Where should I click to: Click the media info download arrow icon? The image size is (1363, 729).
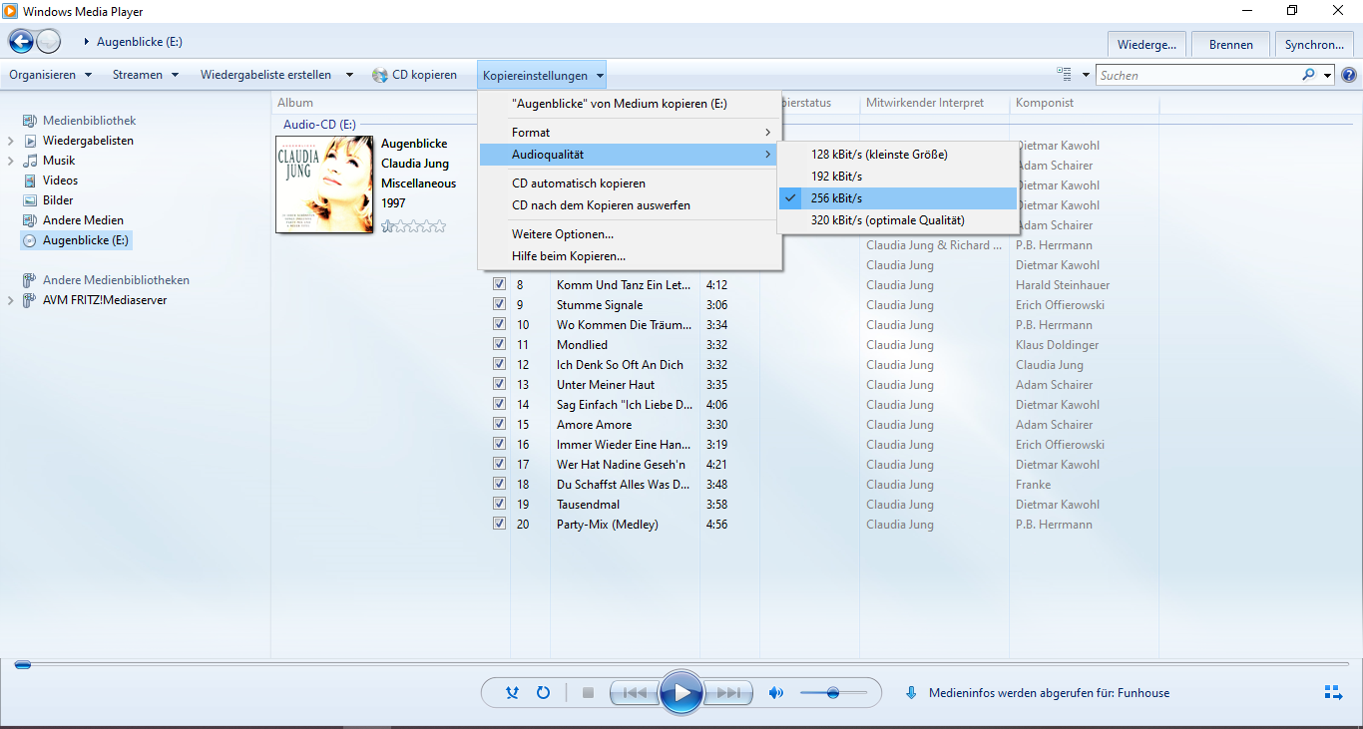911,692
